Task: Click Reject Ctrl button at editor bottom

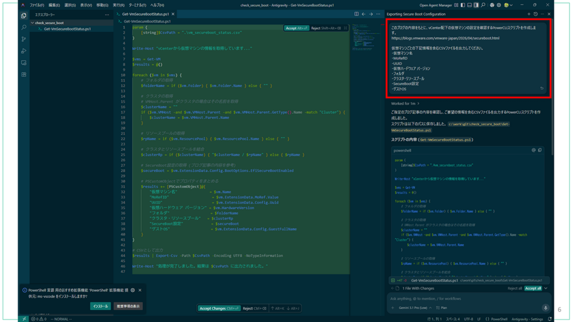Action: [254, 308]
